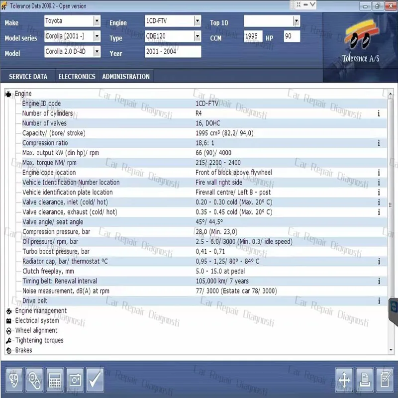Open the Top 10 dropdown
This screenshot has width=398, height=398.
[x=296, y=21]
